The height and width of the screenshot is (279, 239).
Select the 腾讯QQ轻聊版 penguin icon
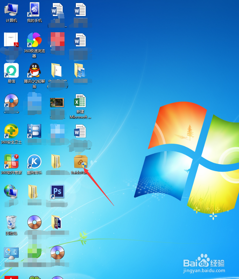34,70
